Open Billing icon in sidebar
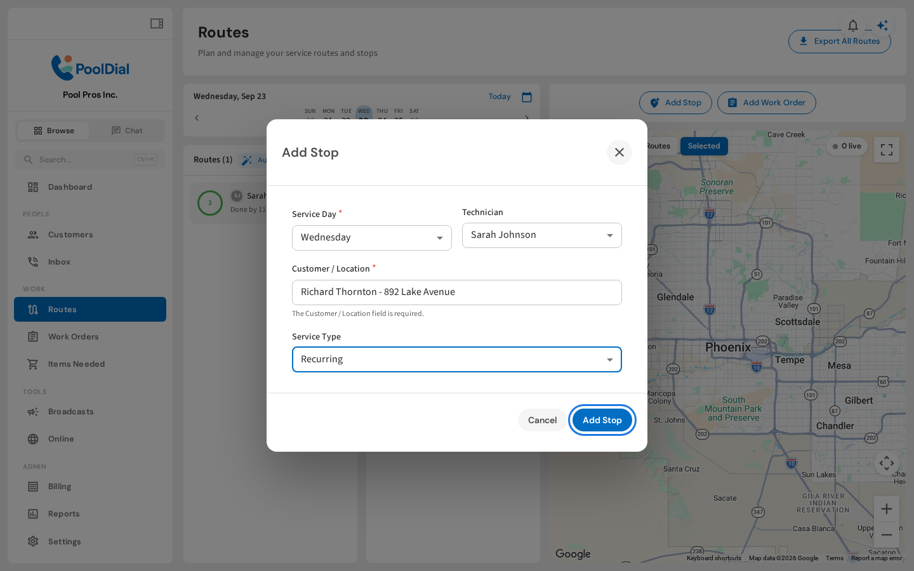The width and height of the screenshot is (914, 571). tap(33, 487)
